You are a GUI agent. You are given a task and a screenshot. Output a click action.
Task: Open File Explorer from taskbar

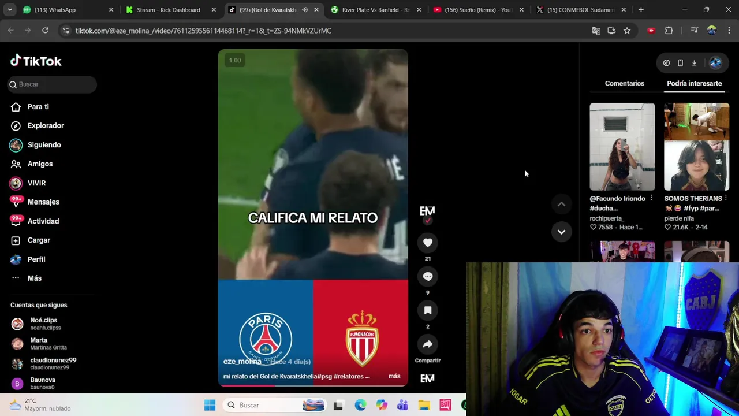[424, 405]
